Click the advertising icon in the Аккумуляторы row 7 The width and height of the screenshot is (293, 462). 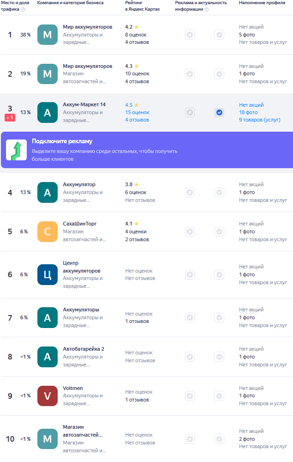pyautogui.click(x=190, y=318)
